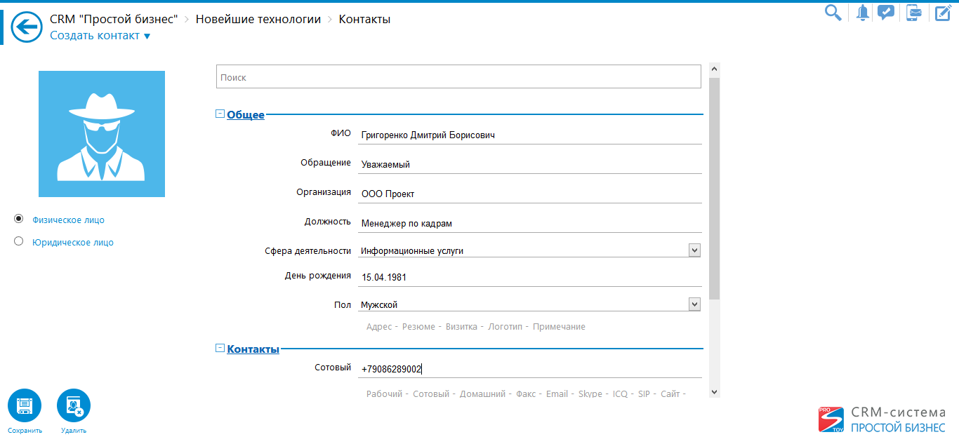959x444 pixels.
Task: Add a Домашний phone field
Action: (482, 393)
